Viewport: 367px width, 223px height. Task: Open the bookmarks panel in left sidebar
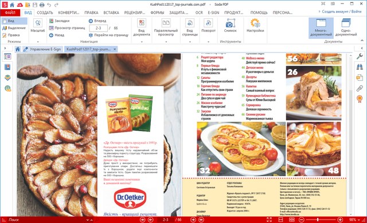(x=7, y=67)
